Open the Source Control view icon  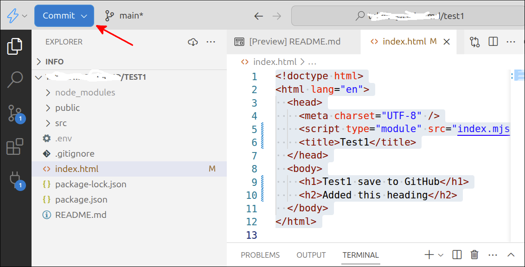point(15,114)
